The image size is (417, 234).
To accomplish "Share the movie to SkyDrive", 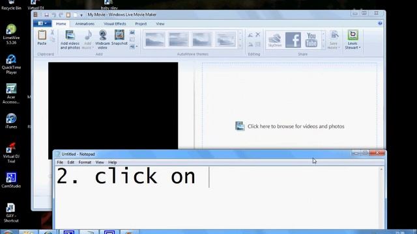I will pos(275,40).
